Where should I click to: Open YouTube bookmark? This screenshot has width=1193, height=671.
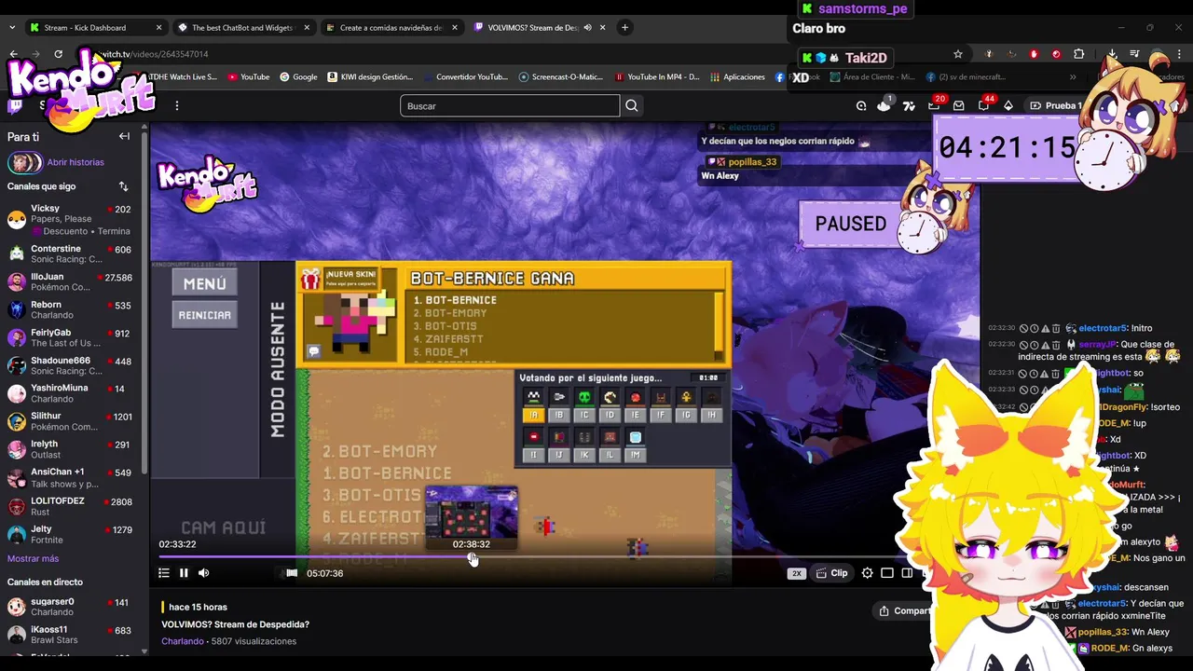[248, 77]
